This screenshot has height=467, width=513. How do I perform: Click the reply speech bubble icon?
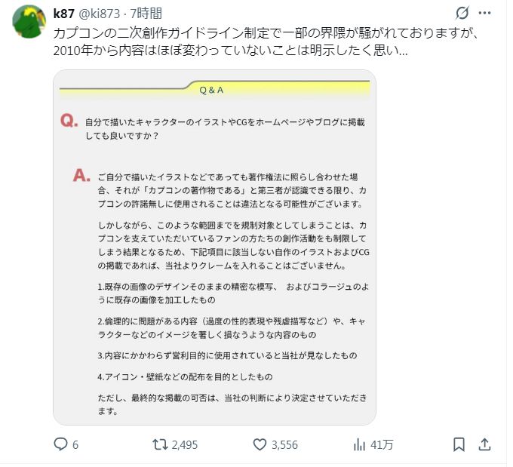(x=61, y=444)
